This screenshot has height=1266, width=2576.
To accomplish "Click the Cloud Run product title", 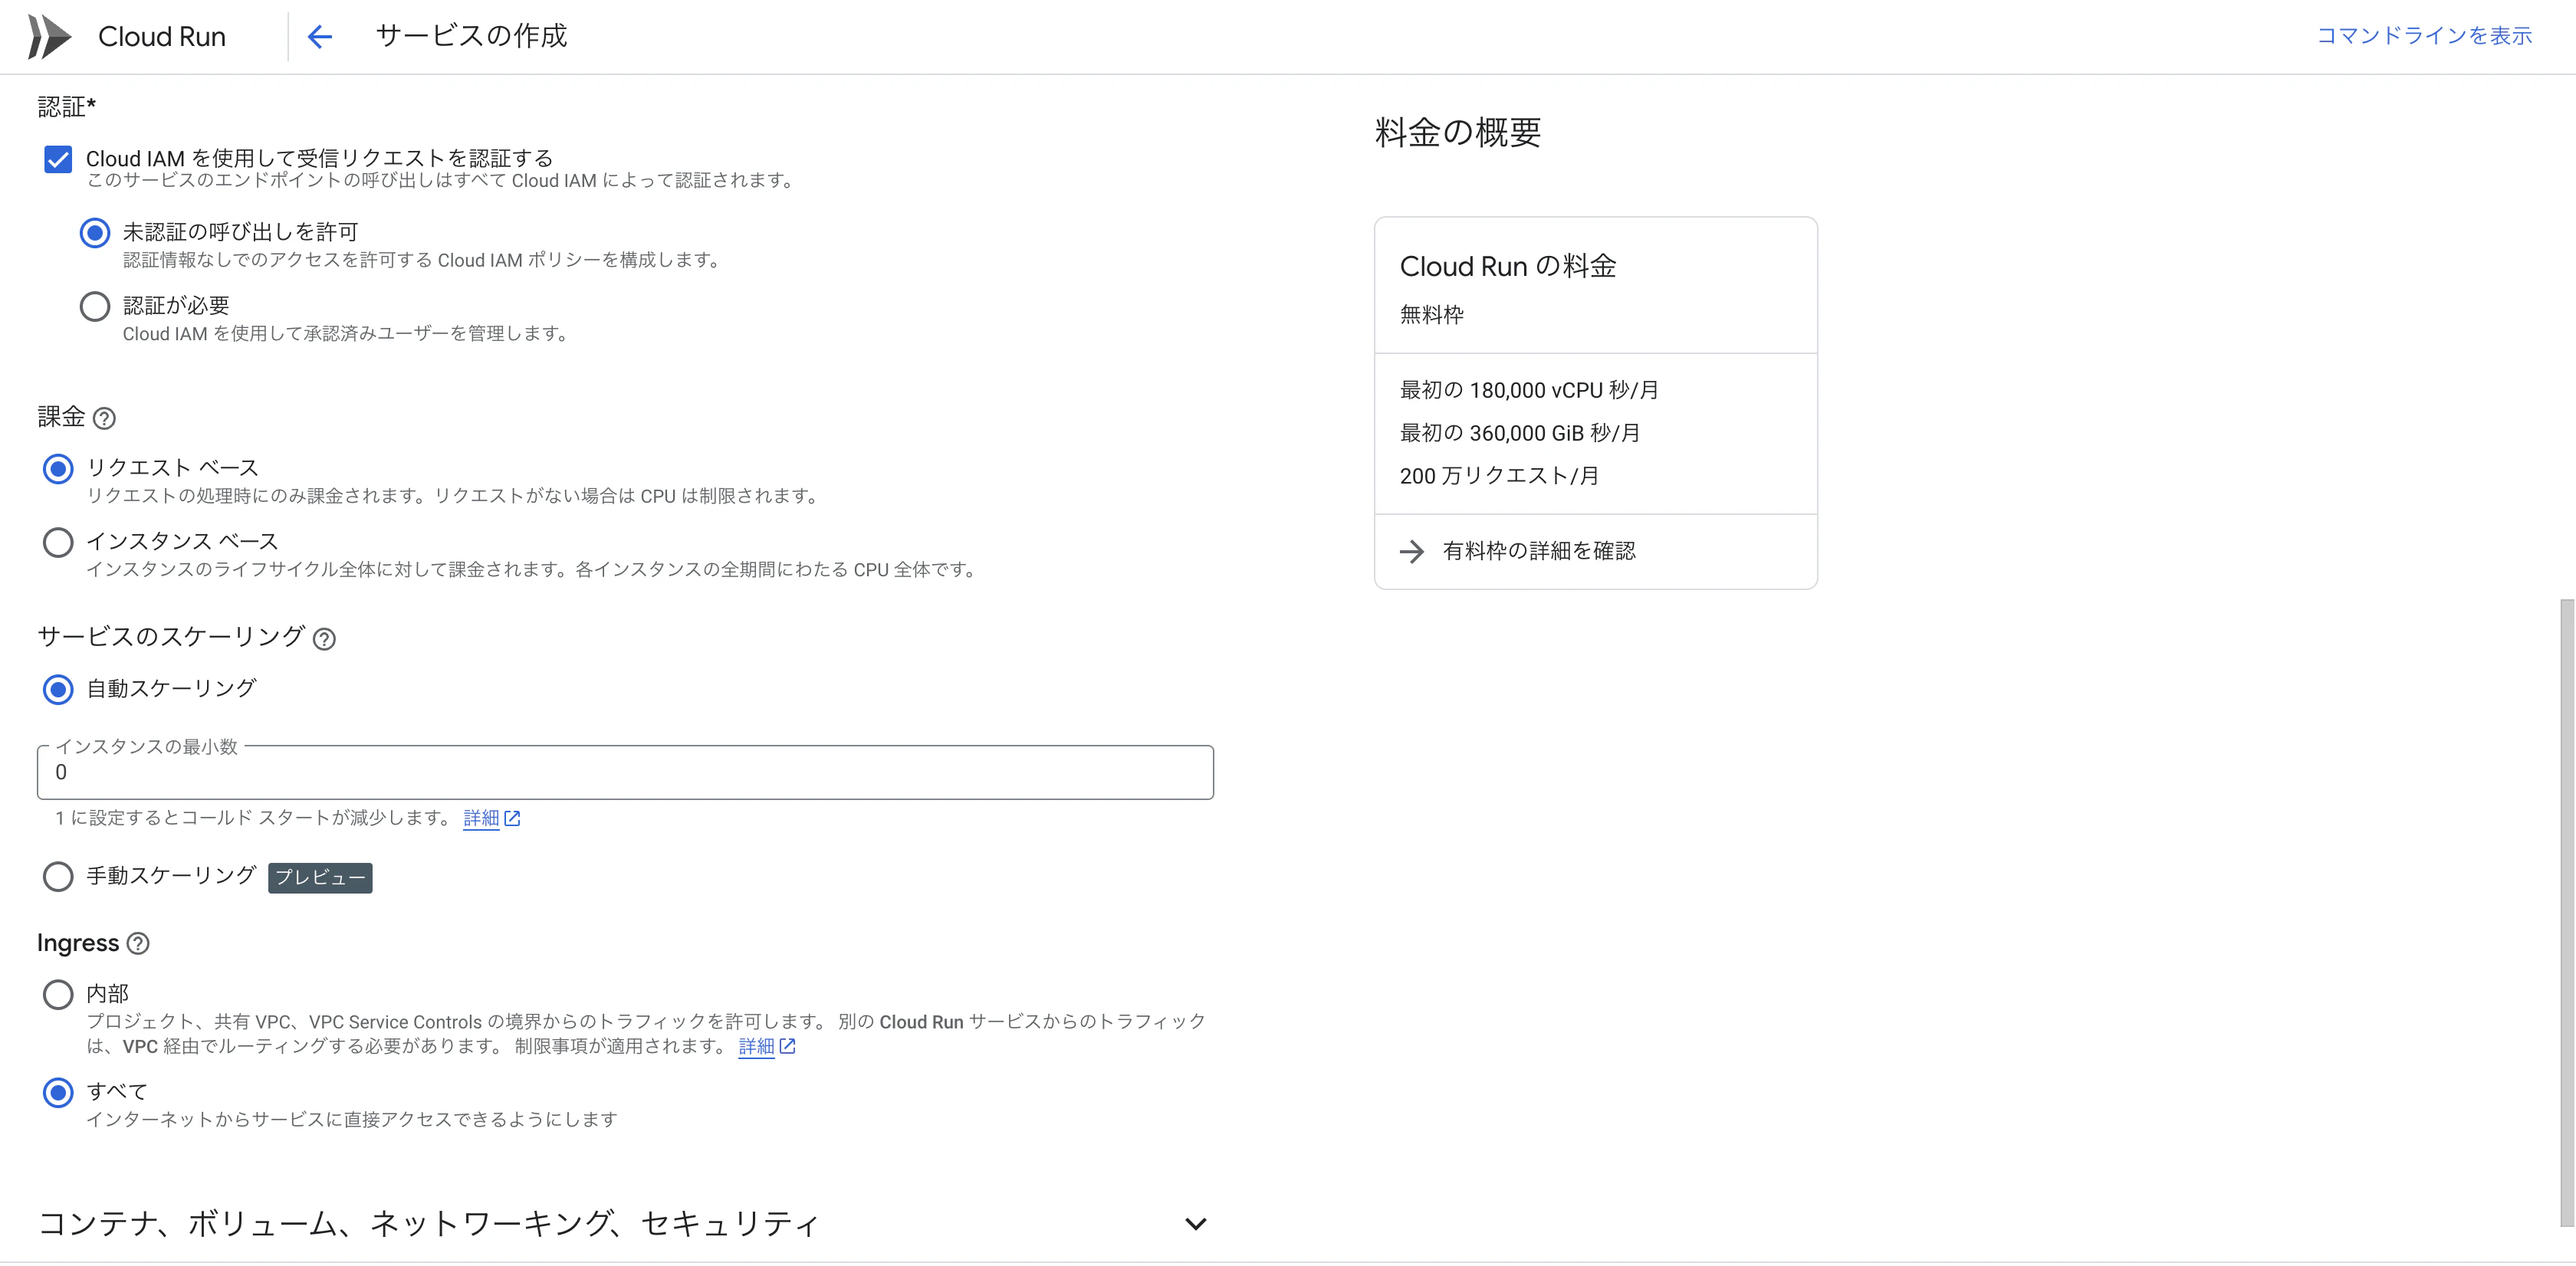I will click(x=162, y=37).
